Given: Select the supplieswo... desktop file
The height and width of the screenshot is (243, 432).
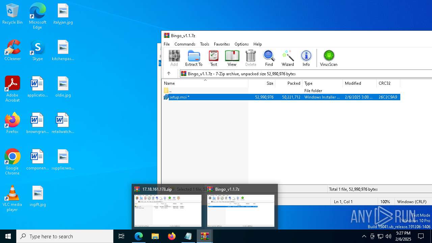Looking at the screenshot, I should (x=63, y=160).
